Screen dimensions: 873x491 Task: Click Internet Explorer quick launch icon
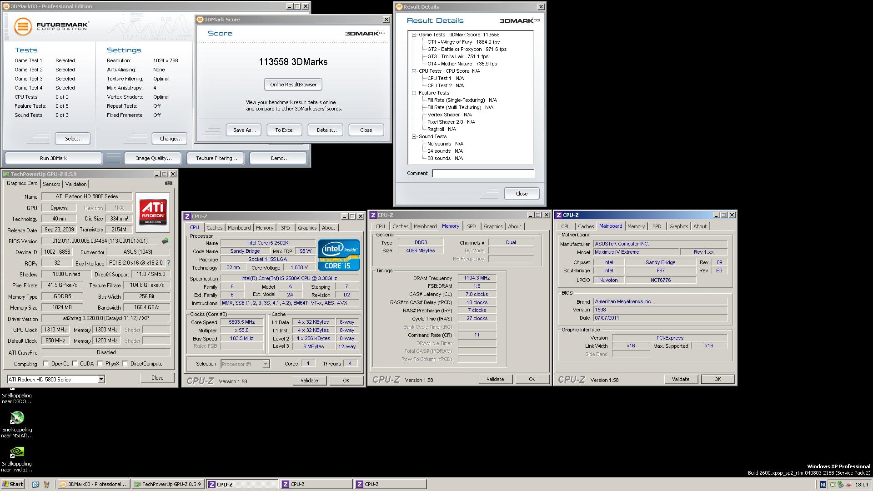pyautogui.click(x=35, y=484)
